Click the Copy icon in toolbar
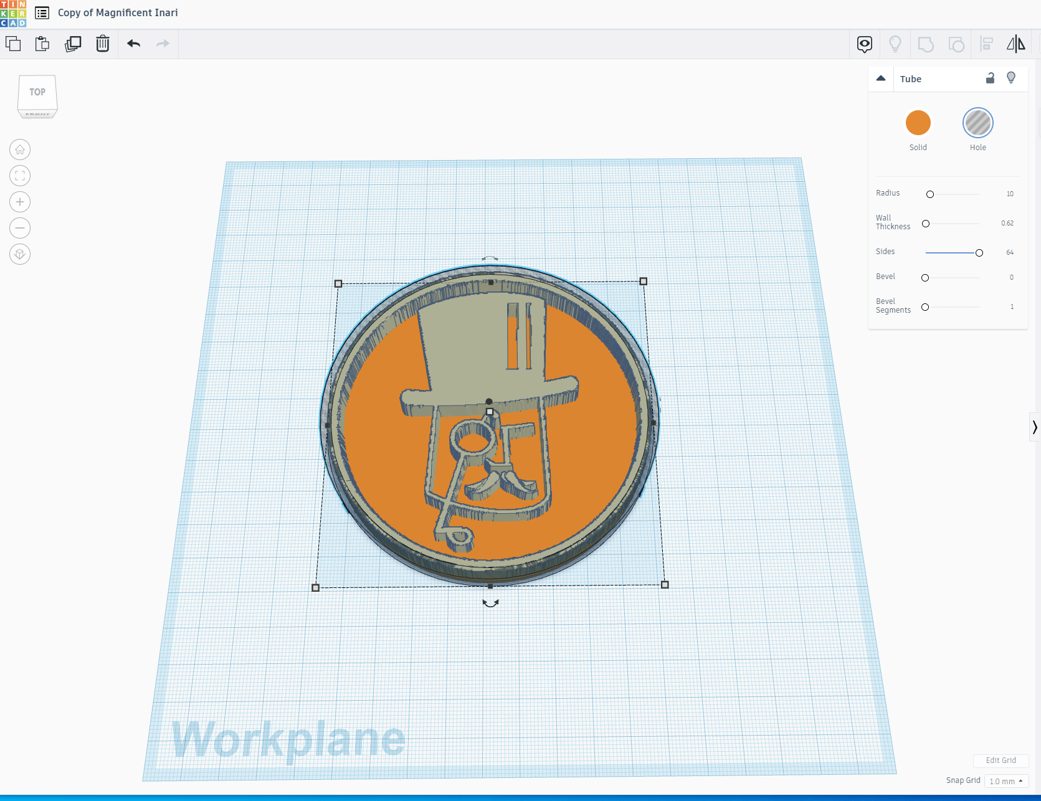The height and width of the screenshot is (801, 1041). [x=13, y=44]
